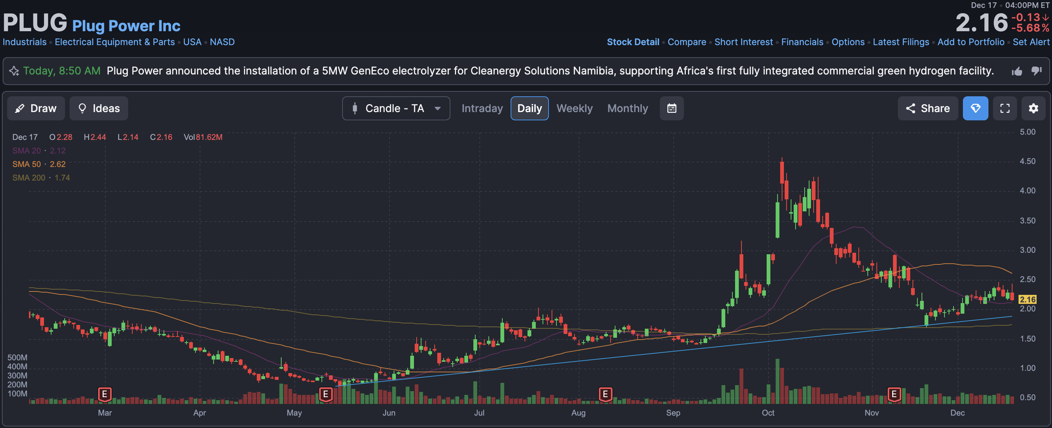1052x428 pixels.
Task: Star the Plug Power news headline
Action: [14, 71]
